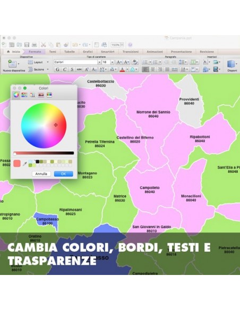The image size is (240, 310).
Task: Click the Cut scissors icon
Action: 44,45
